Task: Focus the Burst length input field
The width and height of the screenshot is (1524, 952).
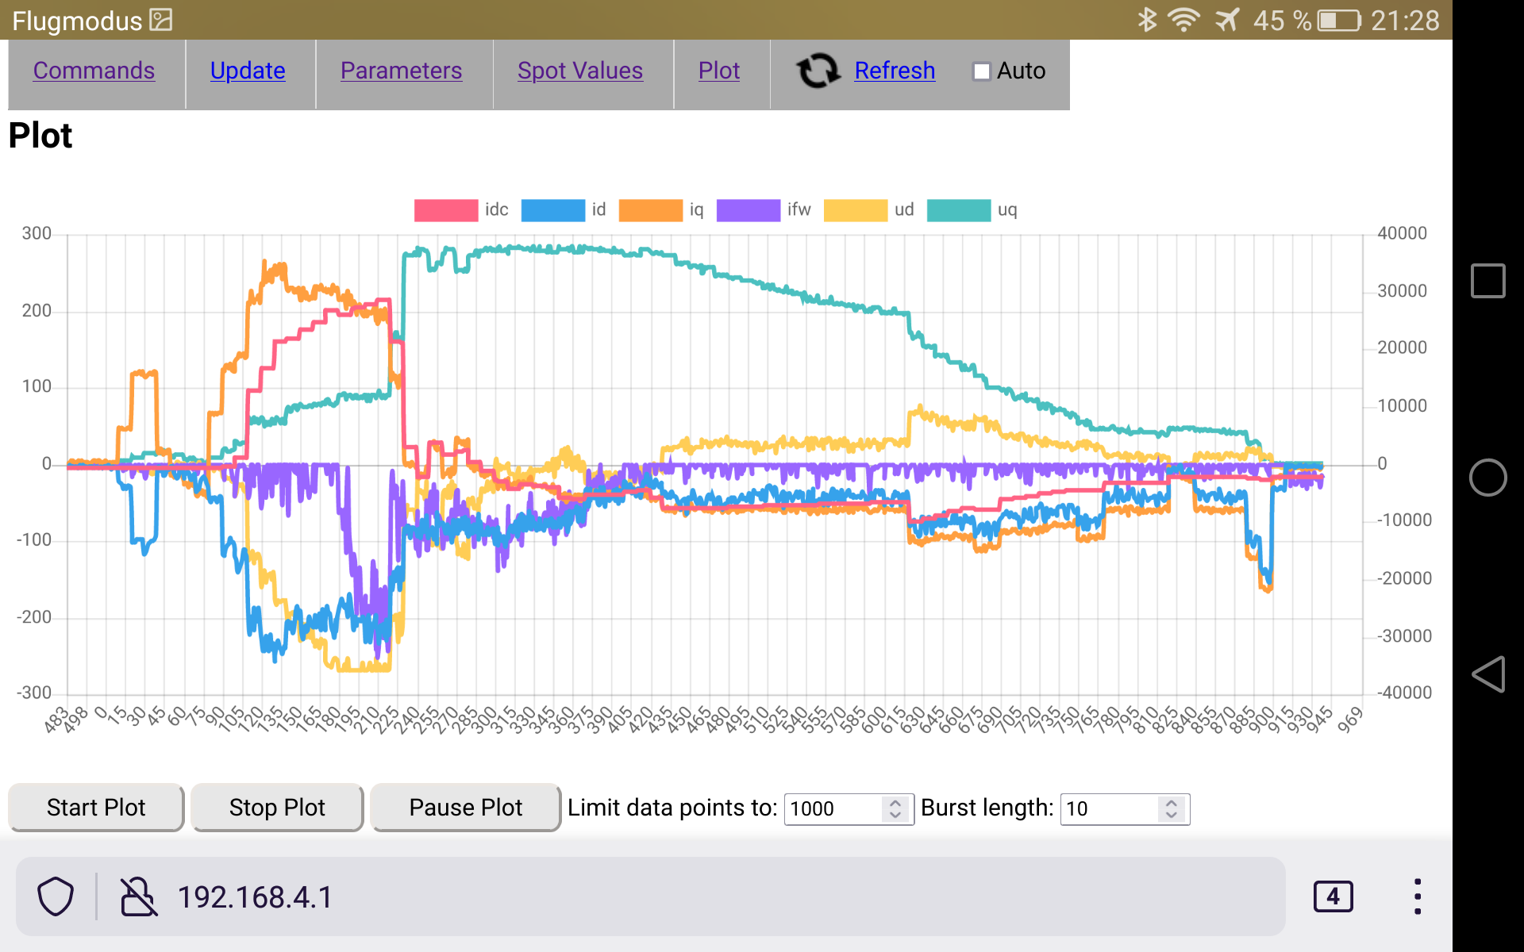Action: pos(1107,808)
